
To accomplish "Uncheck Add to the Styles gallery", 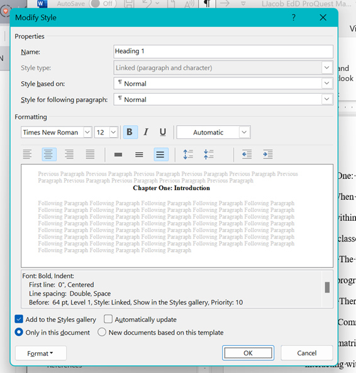I will [x=19, y=320].
